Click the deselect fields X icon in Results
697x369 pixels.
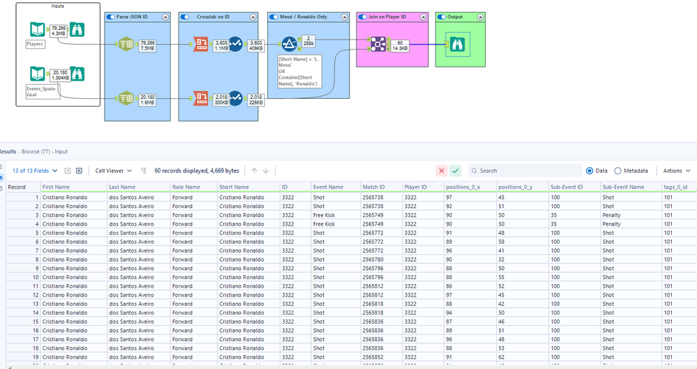click(x=79, y=171)
